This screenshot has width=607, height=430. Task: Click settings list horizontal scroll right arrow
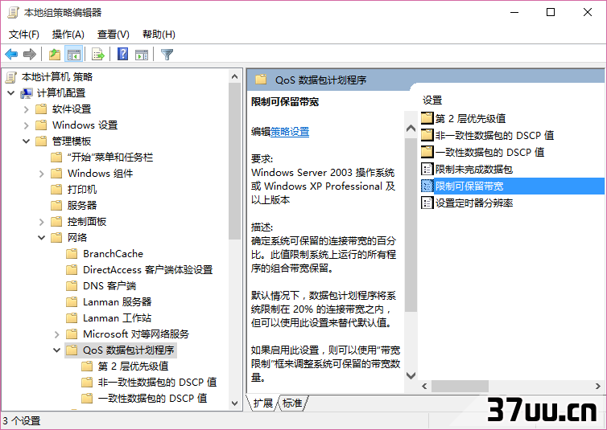597,386
